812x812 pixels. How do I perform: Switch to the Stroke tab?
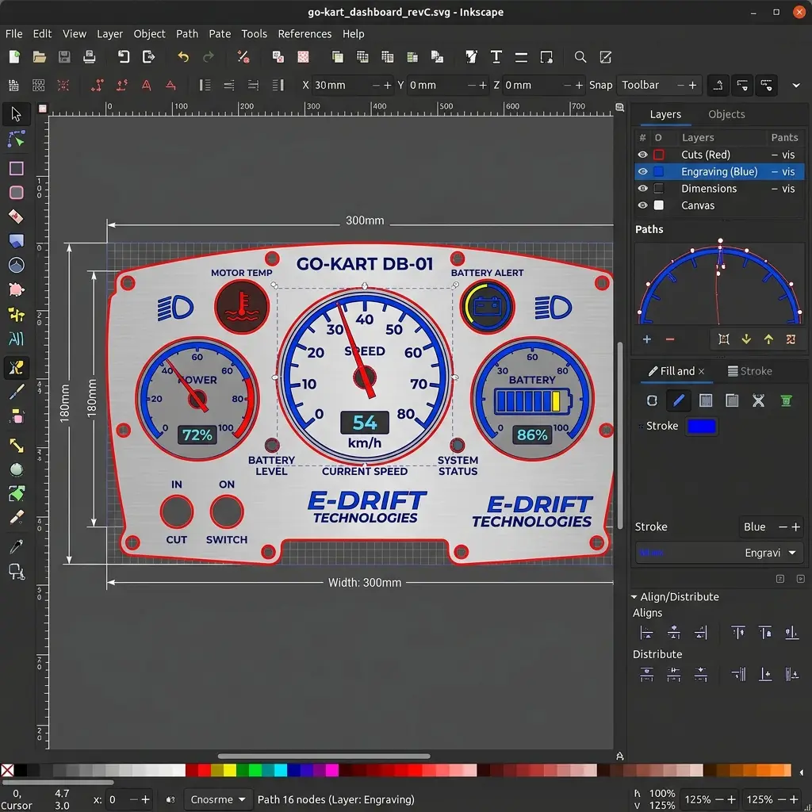point(750,371)
